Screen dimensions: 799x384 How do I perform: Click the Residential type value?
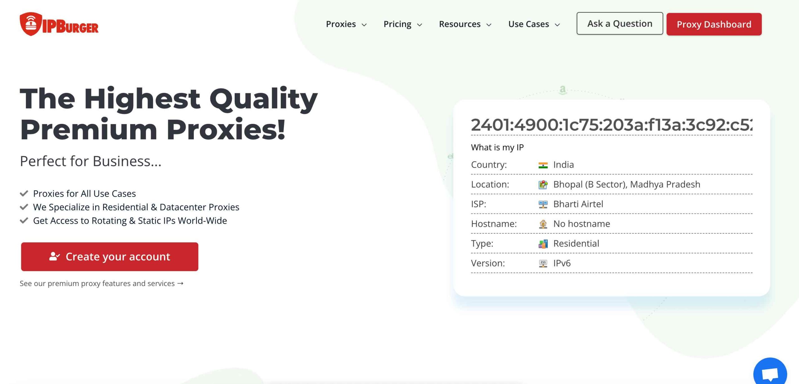click(x=576, y=243)
